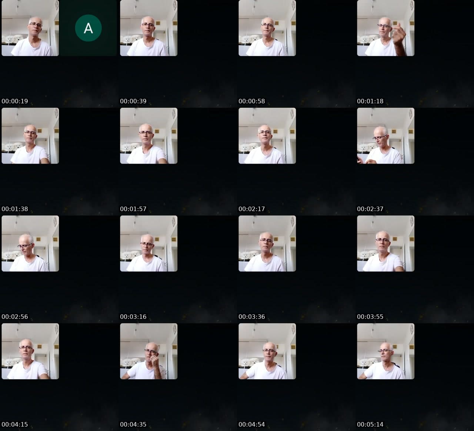Click the timestamp text 00:00:58

252,101
